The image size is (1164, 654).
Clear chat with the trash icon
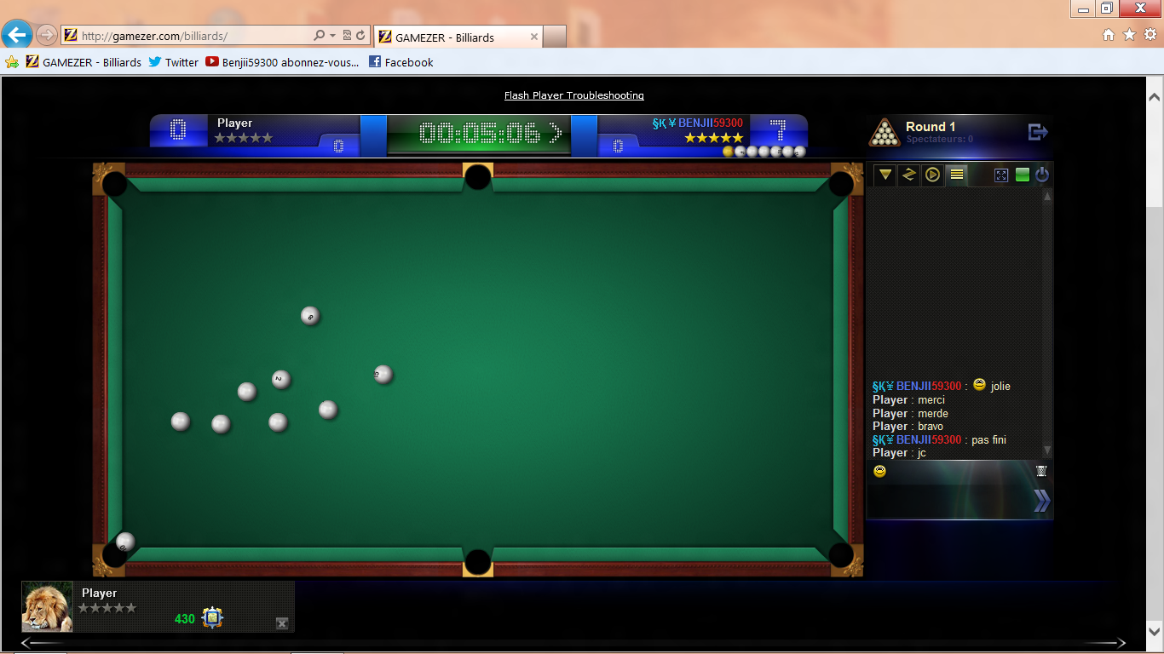tap(1041, 471)
